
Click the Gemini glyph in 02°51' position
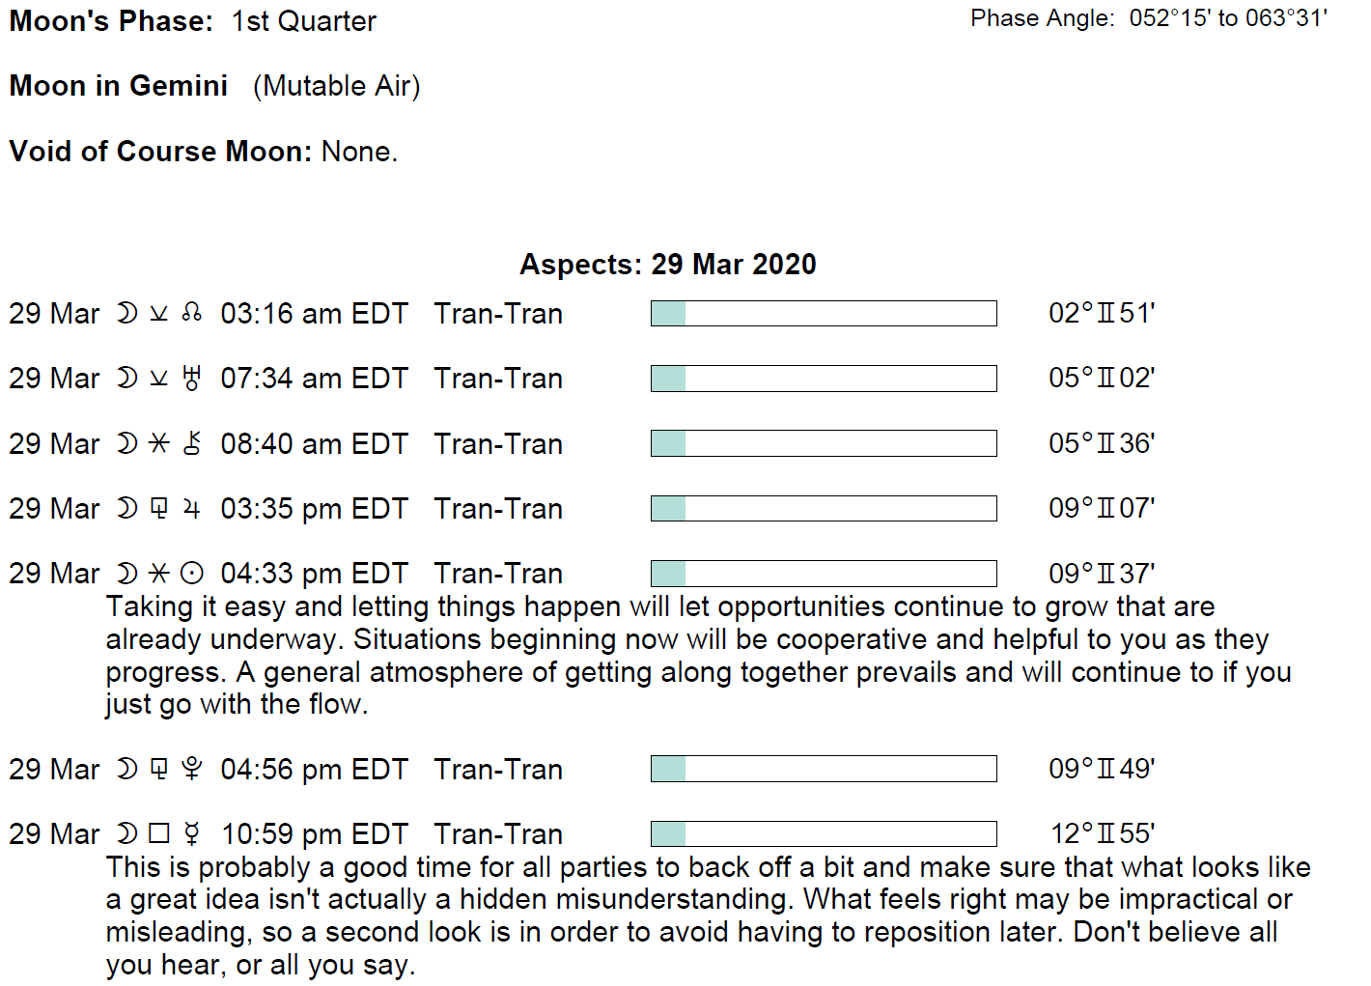click(1106, 313)
